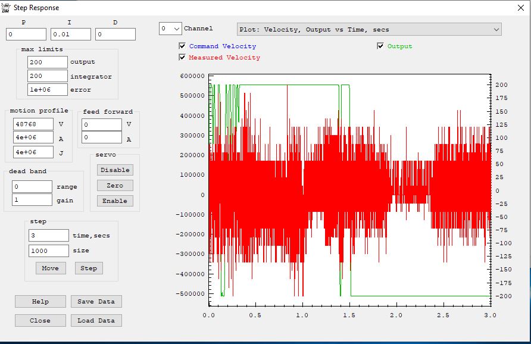Click the Load Data button
531x344 pixels.
(x=96, y=321)
